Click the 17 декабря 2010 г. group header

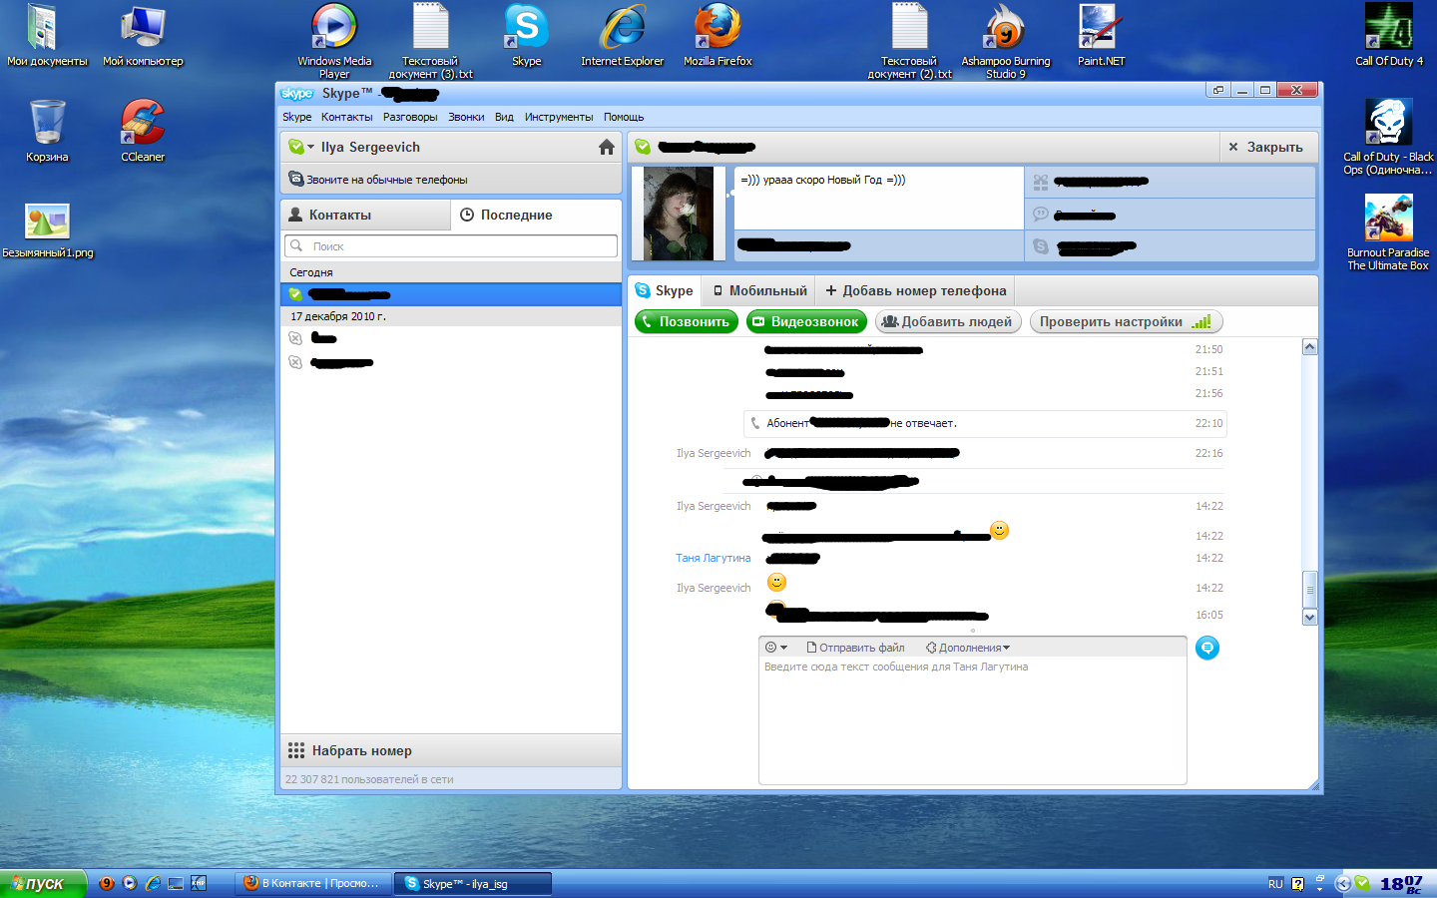click(x=451, y=316)
